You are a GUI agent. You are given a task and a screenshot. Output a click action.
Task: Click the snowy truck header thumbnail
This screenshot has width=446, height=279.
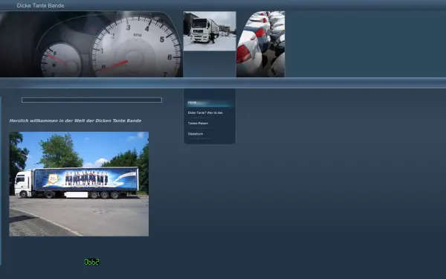(210, 31)
